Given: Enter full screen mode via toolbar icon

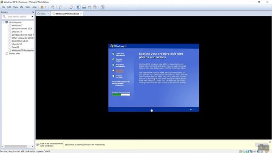Looking at the screenshot, I should [89, 7].
